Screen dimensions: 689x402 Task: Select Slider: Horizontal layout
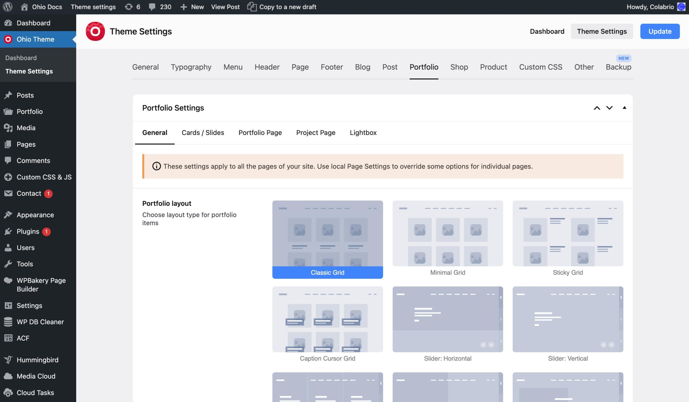[x=448, y=325]
